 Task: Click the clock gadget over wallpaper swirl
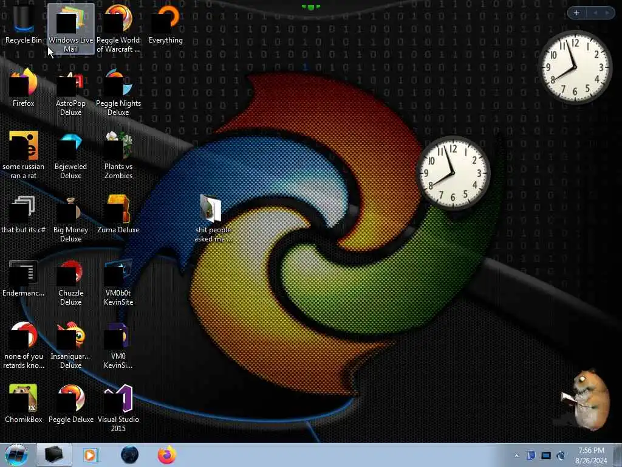(453, 173)
